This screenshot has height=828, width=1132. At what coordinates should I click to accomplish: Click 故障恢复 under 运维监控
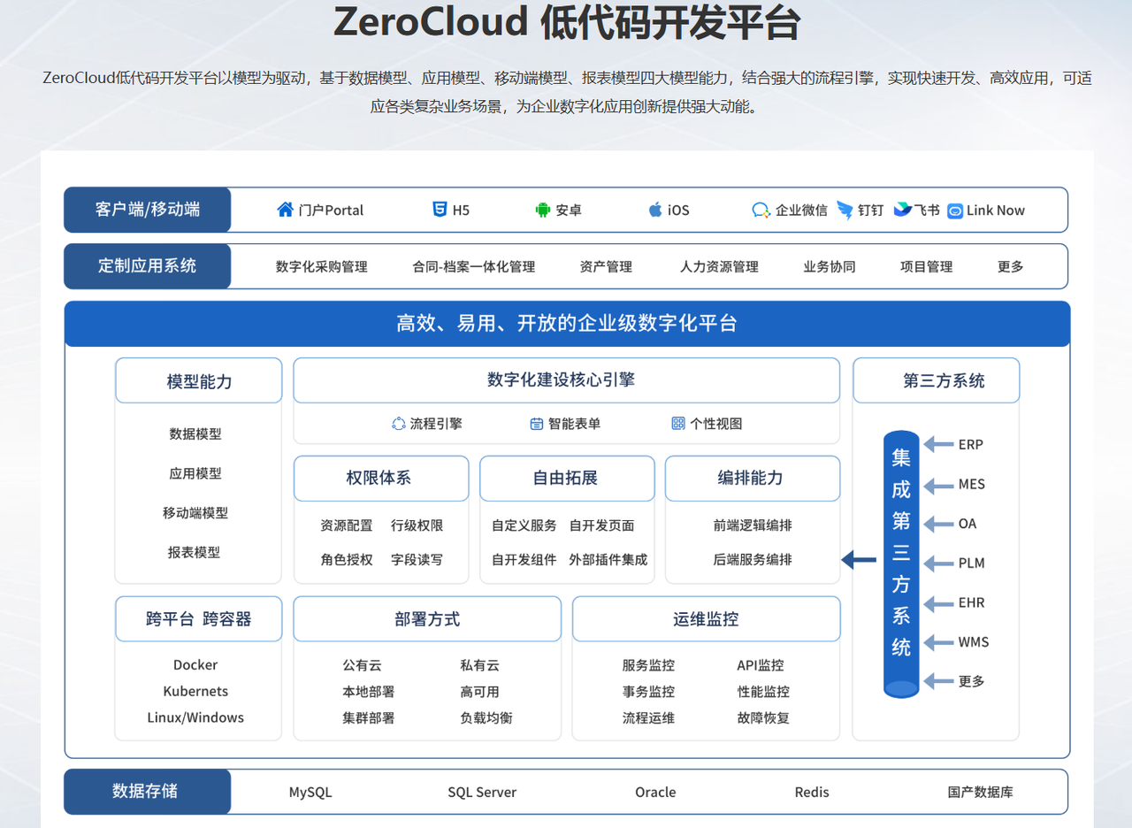pyautogui.click(x=763, y=718)
